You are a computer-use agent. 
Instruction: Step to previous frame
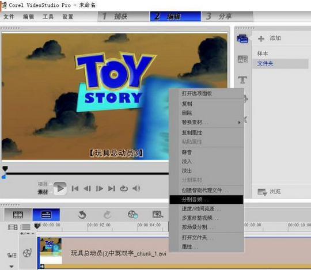pyautogui.click(x=87, y=188)
